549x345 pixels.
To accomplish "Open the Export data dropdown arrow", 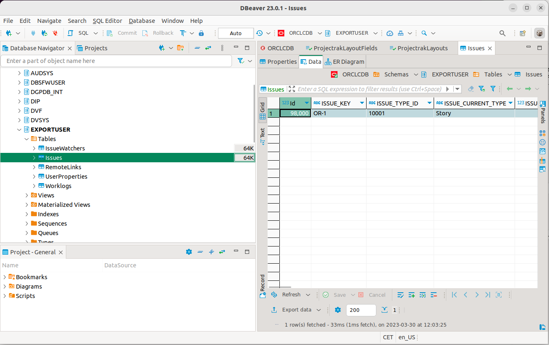I will pyautogui.click(x=319, y=310).
